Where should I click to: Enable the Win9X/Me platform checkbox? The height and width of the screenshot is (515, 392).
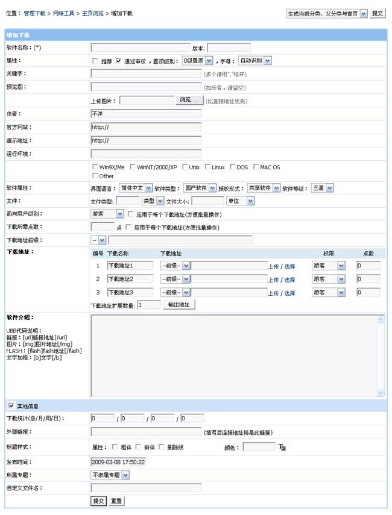(95, 167)
